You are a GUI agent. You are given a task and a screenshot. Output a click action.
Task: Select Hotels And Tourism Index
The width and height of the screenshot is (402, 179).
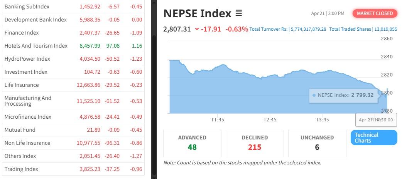click(36, 46)
